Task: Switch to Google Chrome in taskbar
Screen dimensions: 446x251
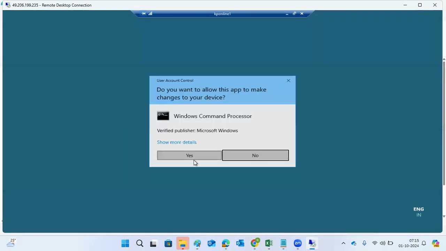Action: pos(255,243)
